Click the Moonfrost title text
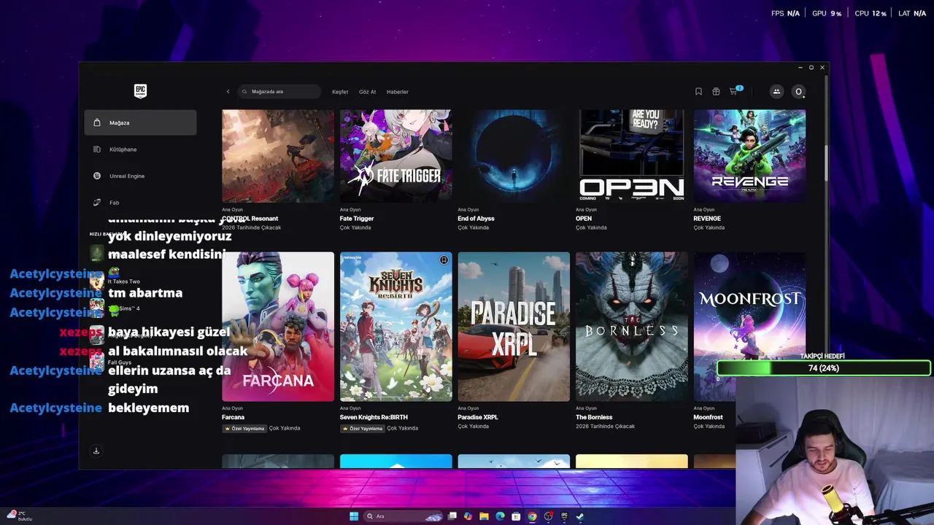The height and width of the screenshot is (525, 934). pyautogui.click(x=708, y=417)
